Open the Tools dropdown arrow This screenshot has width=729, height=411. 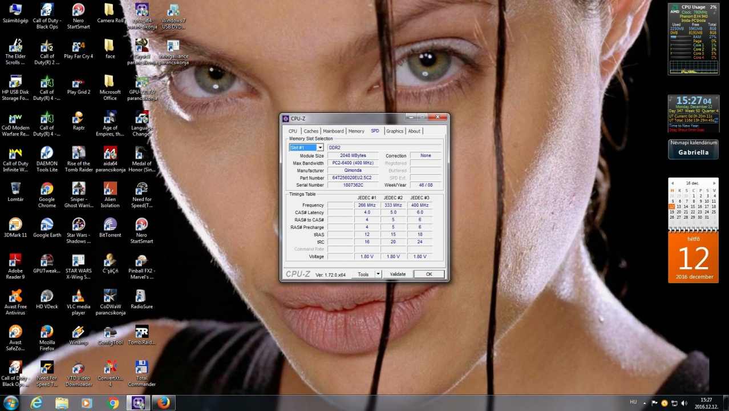coord(378,275)
